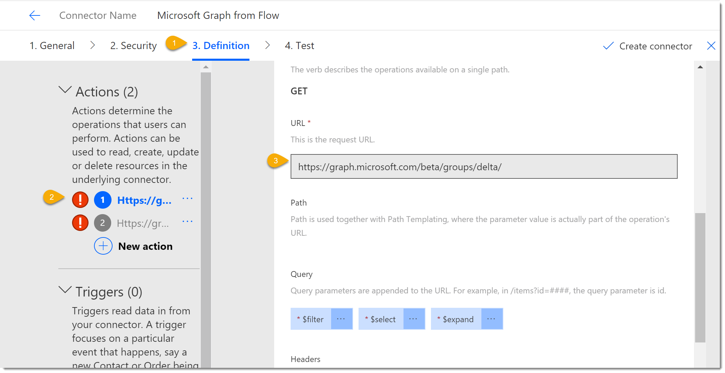Viewport: 725px width, 373px height.
Task: Click the checkmark icon beside Create connector
Action: tap(608, 46)
